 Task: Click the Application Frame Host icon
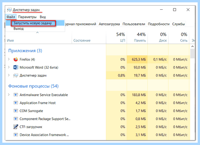point(16,103)
